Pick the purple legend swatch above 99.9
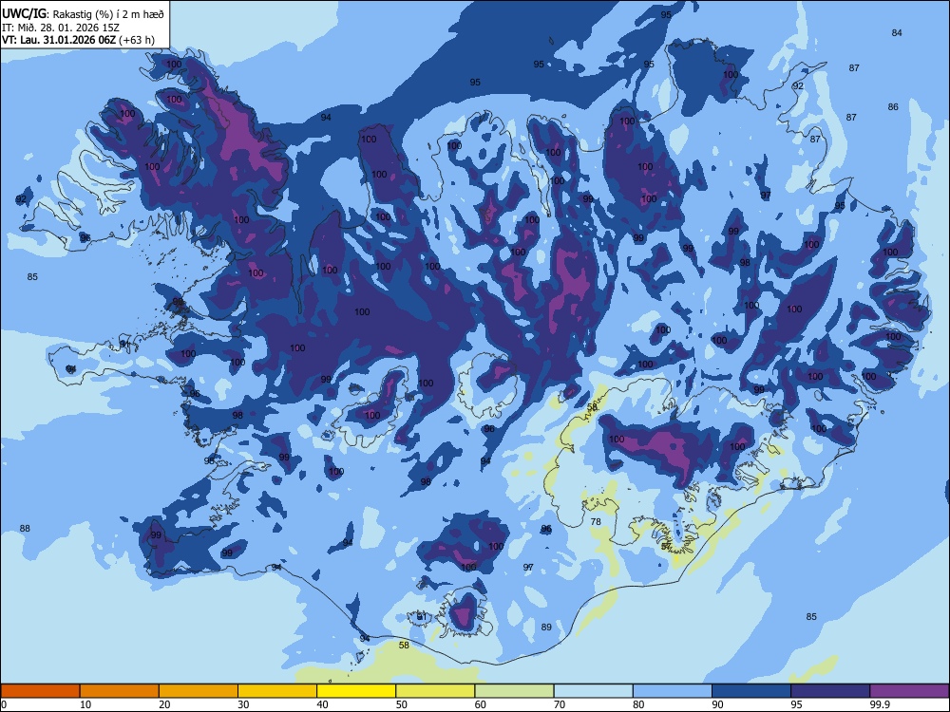This screenshot has height=712, width=950. [909, 691]
